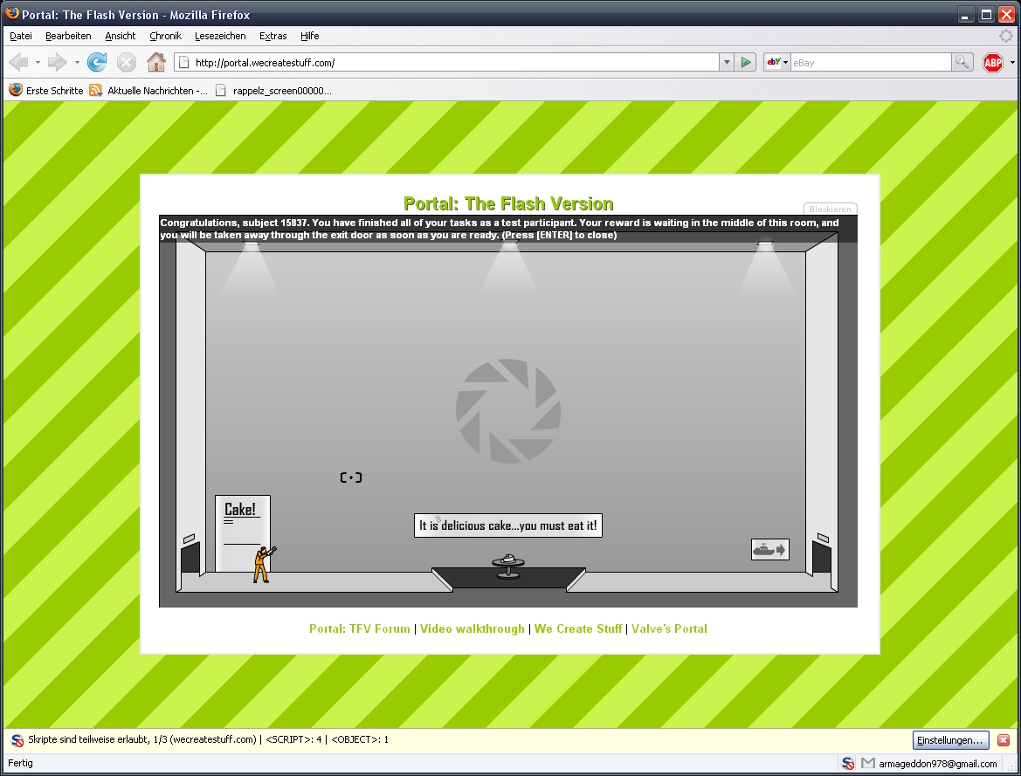Click the Stop loading icon
1021x776 pixels.
pyautogui.click(x=127, y=62)
